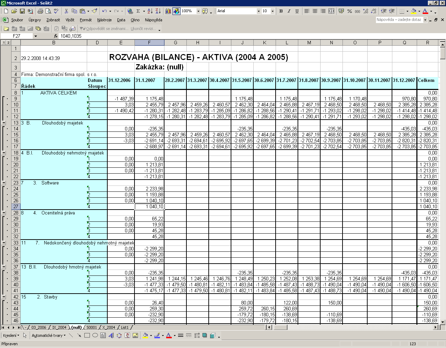Viewport: 446px width, 348px height.
Task: Insert WordArt from the drawing toolbar
Action: point(111,335)
